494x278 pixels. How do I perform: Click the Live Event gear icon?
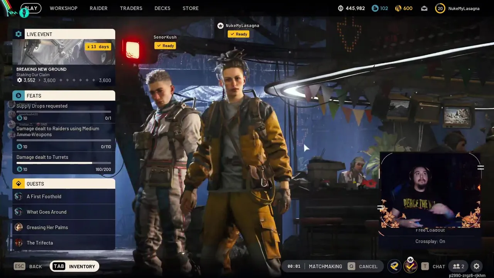[19, 34]
